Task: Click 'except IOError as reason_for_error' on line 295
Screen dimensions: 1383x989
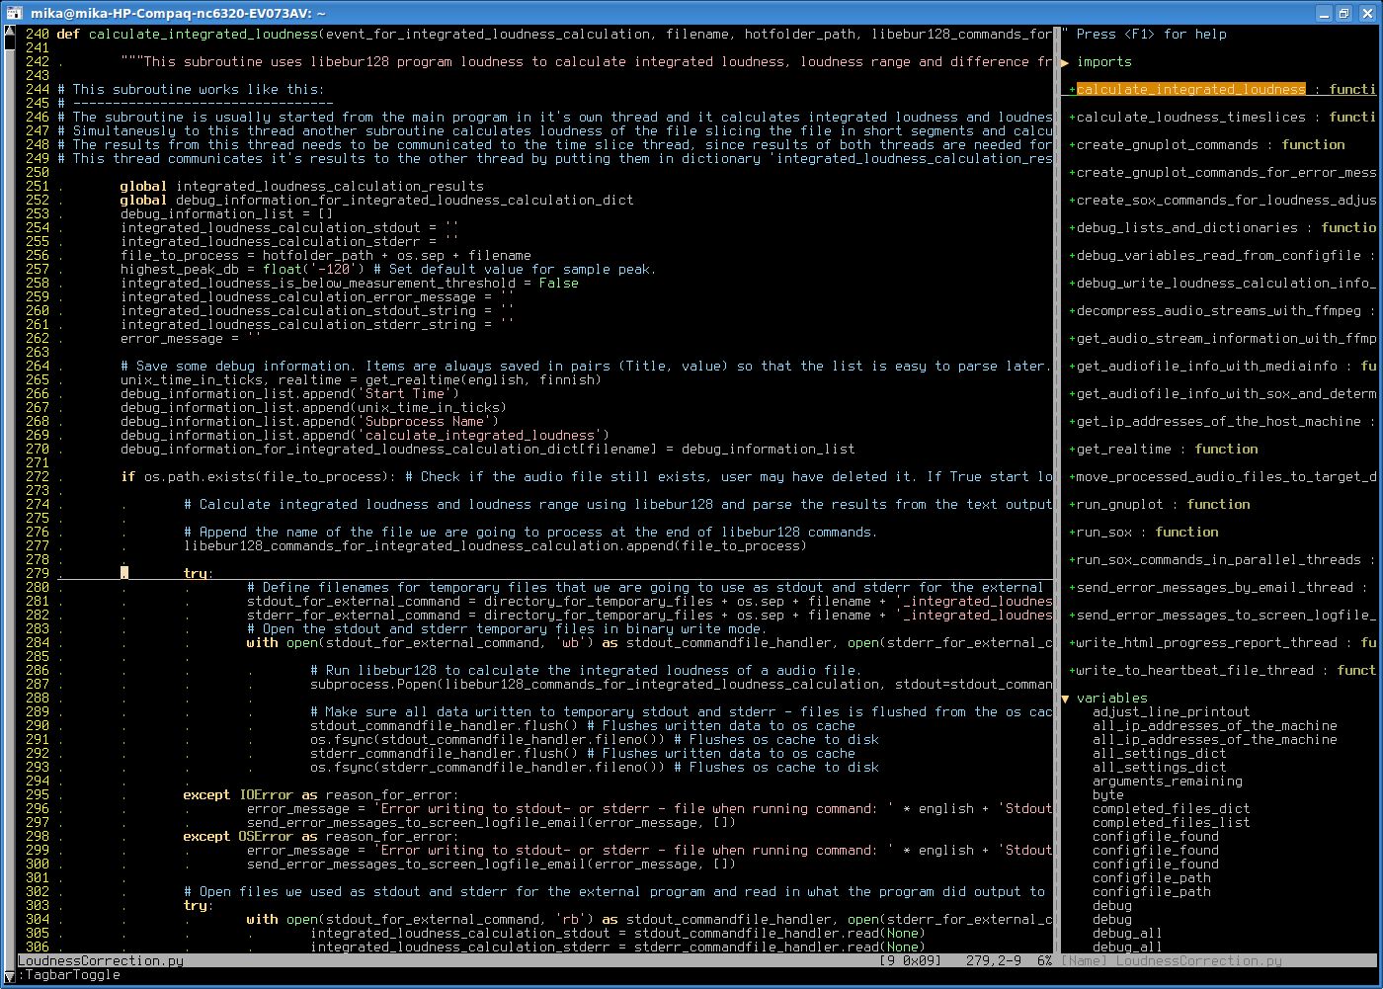Action: [x=321, y=795]
